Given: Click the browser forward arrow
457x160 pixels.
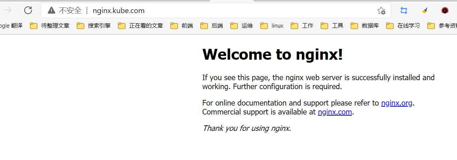Looking at the screenshot, I should pyautogui.click(x=7, y=10).
